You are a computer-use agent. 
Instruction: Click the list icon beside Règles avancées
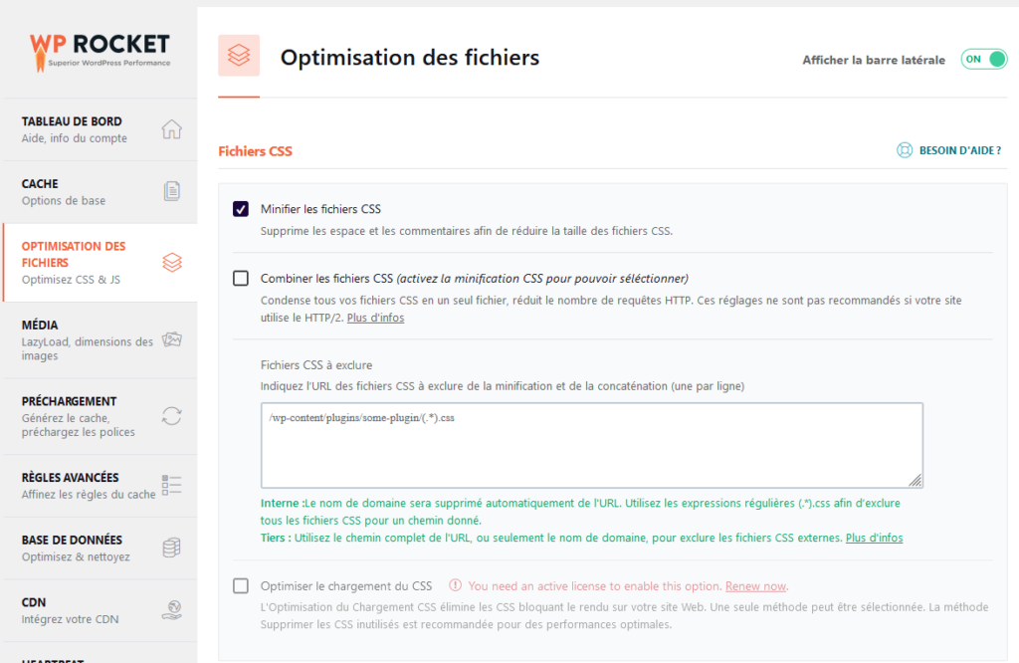[x=171, y=485]
